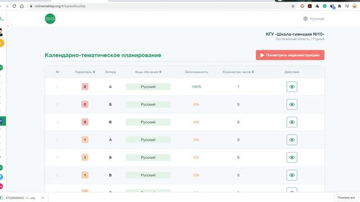Click the 100% fill value
This screenshot has height=202, width=360.
(196, 86)
